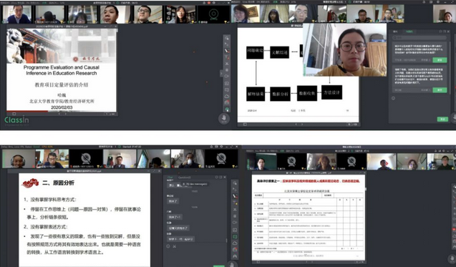
Task: Click the emoji icon in the Chat panel
Action: (168, 246)
